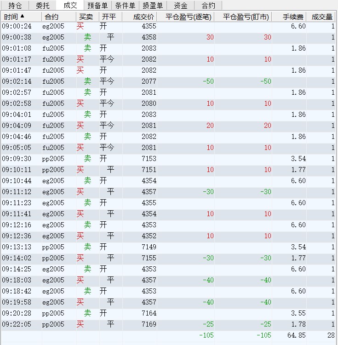
Task: Select time 09:02:57
Action: 17,92
